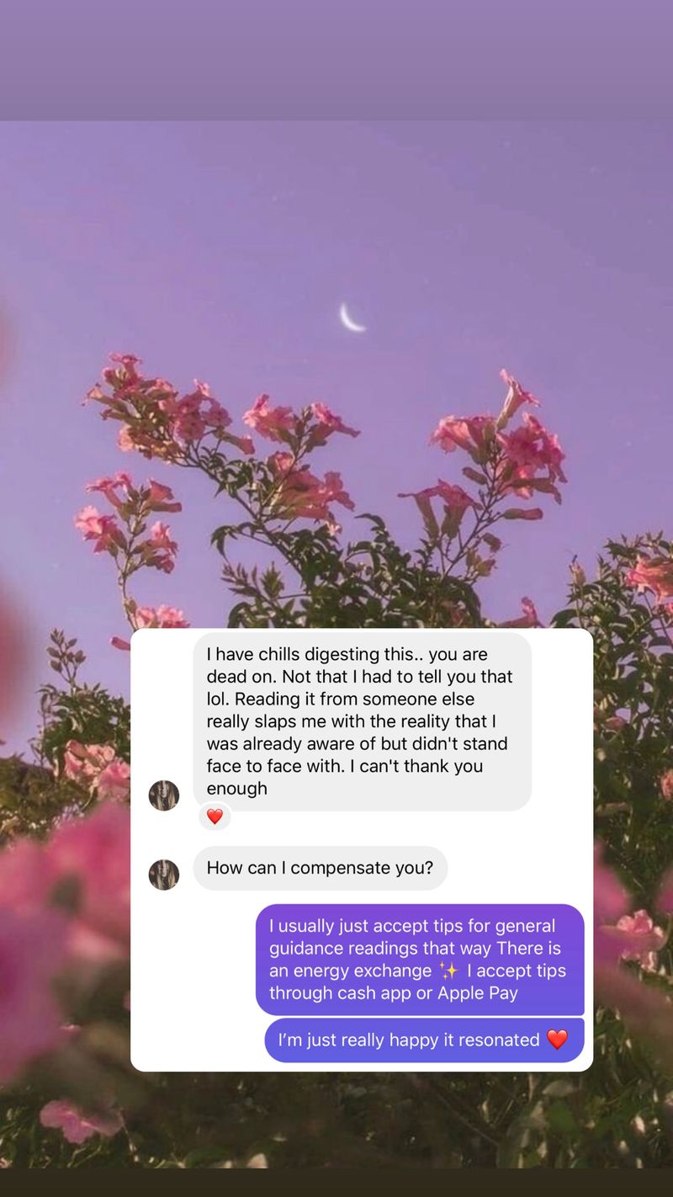Tap the red heart reaction under gray message
This screenshot has width=673, height=1197.
click(x=215, y=817)
